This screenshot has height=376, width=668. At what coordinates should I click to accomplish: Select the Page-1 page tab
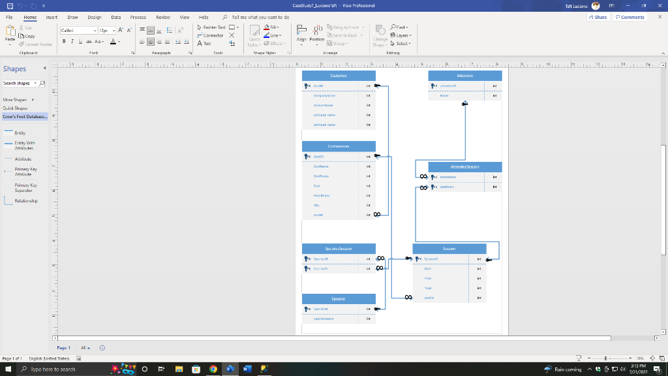tap(64, 348)
